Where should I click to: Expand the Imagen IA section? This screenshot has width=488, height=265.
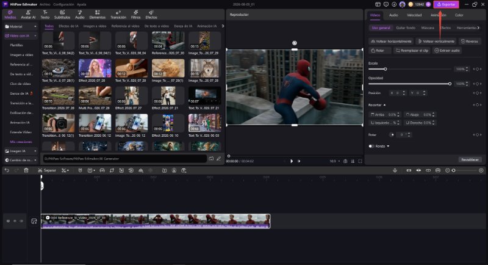click(35, 151)
